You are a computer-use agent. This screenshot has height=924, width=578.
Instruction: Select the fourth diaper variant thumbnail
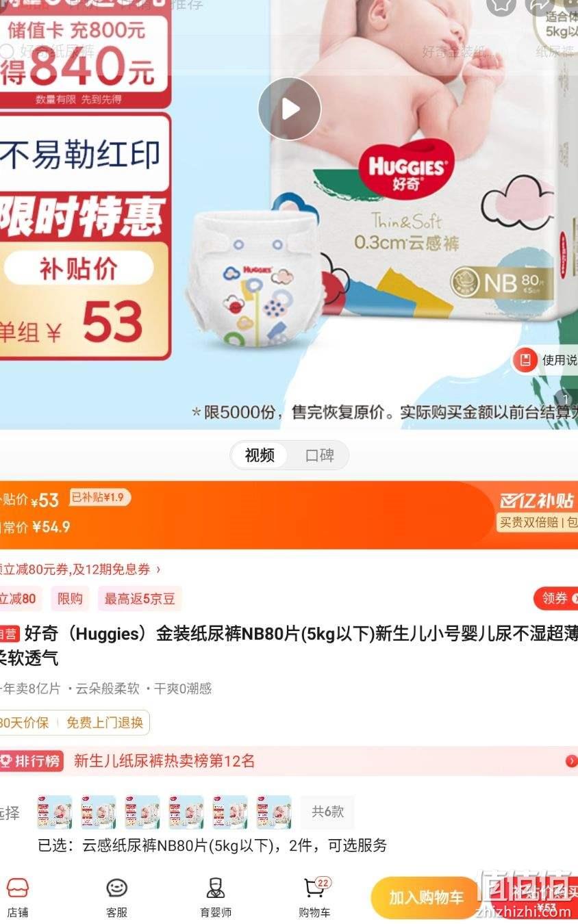pyautogui.click(x=186, y=812)
